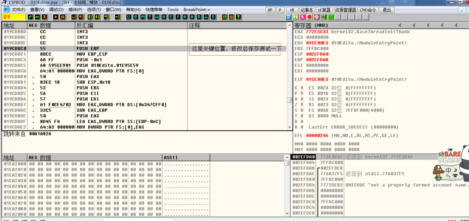Viewport: 469px width, 221px height.
Task: Open the 快捷菜单 shortcut menu
Action: click(154, 10)
